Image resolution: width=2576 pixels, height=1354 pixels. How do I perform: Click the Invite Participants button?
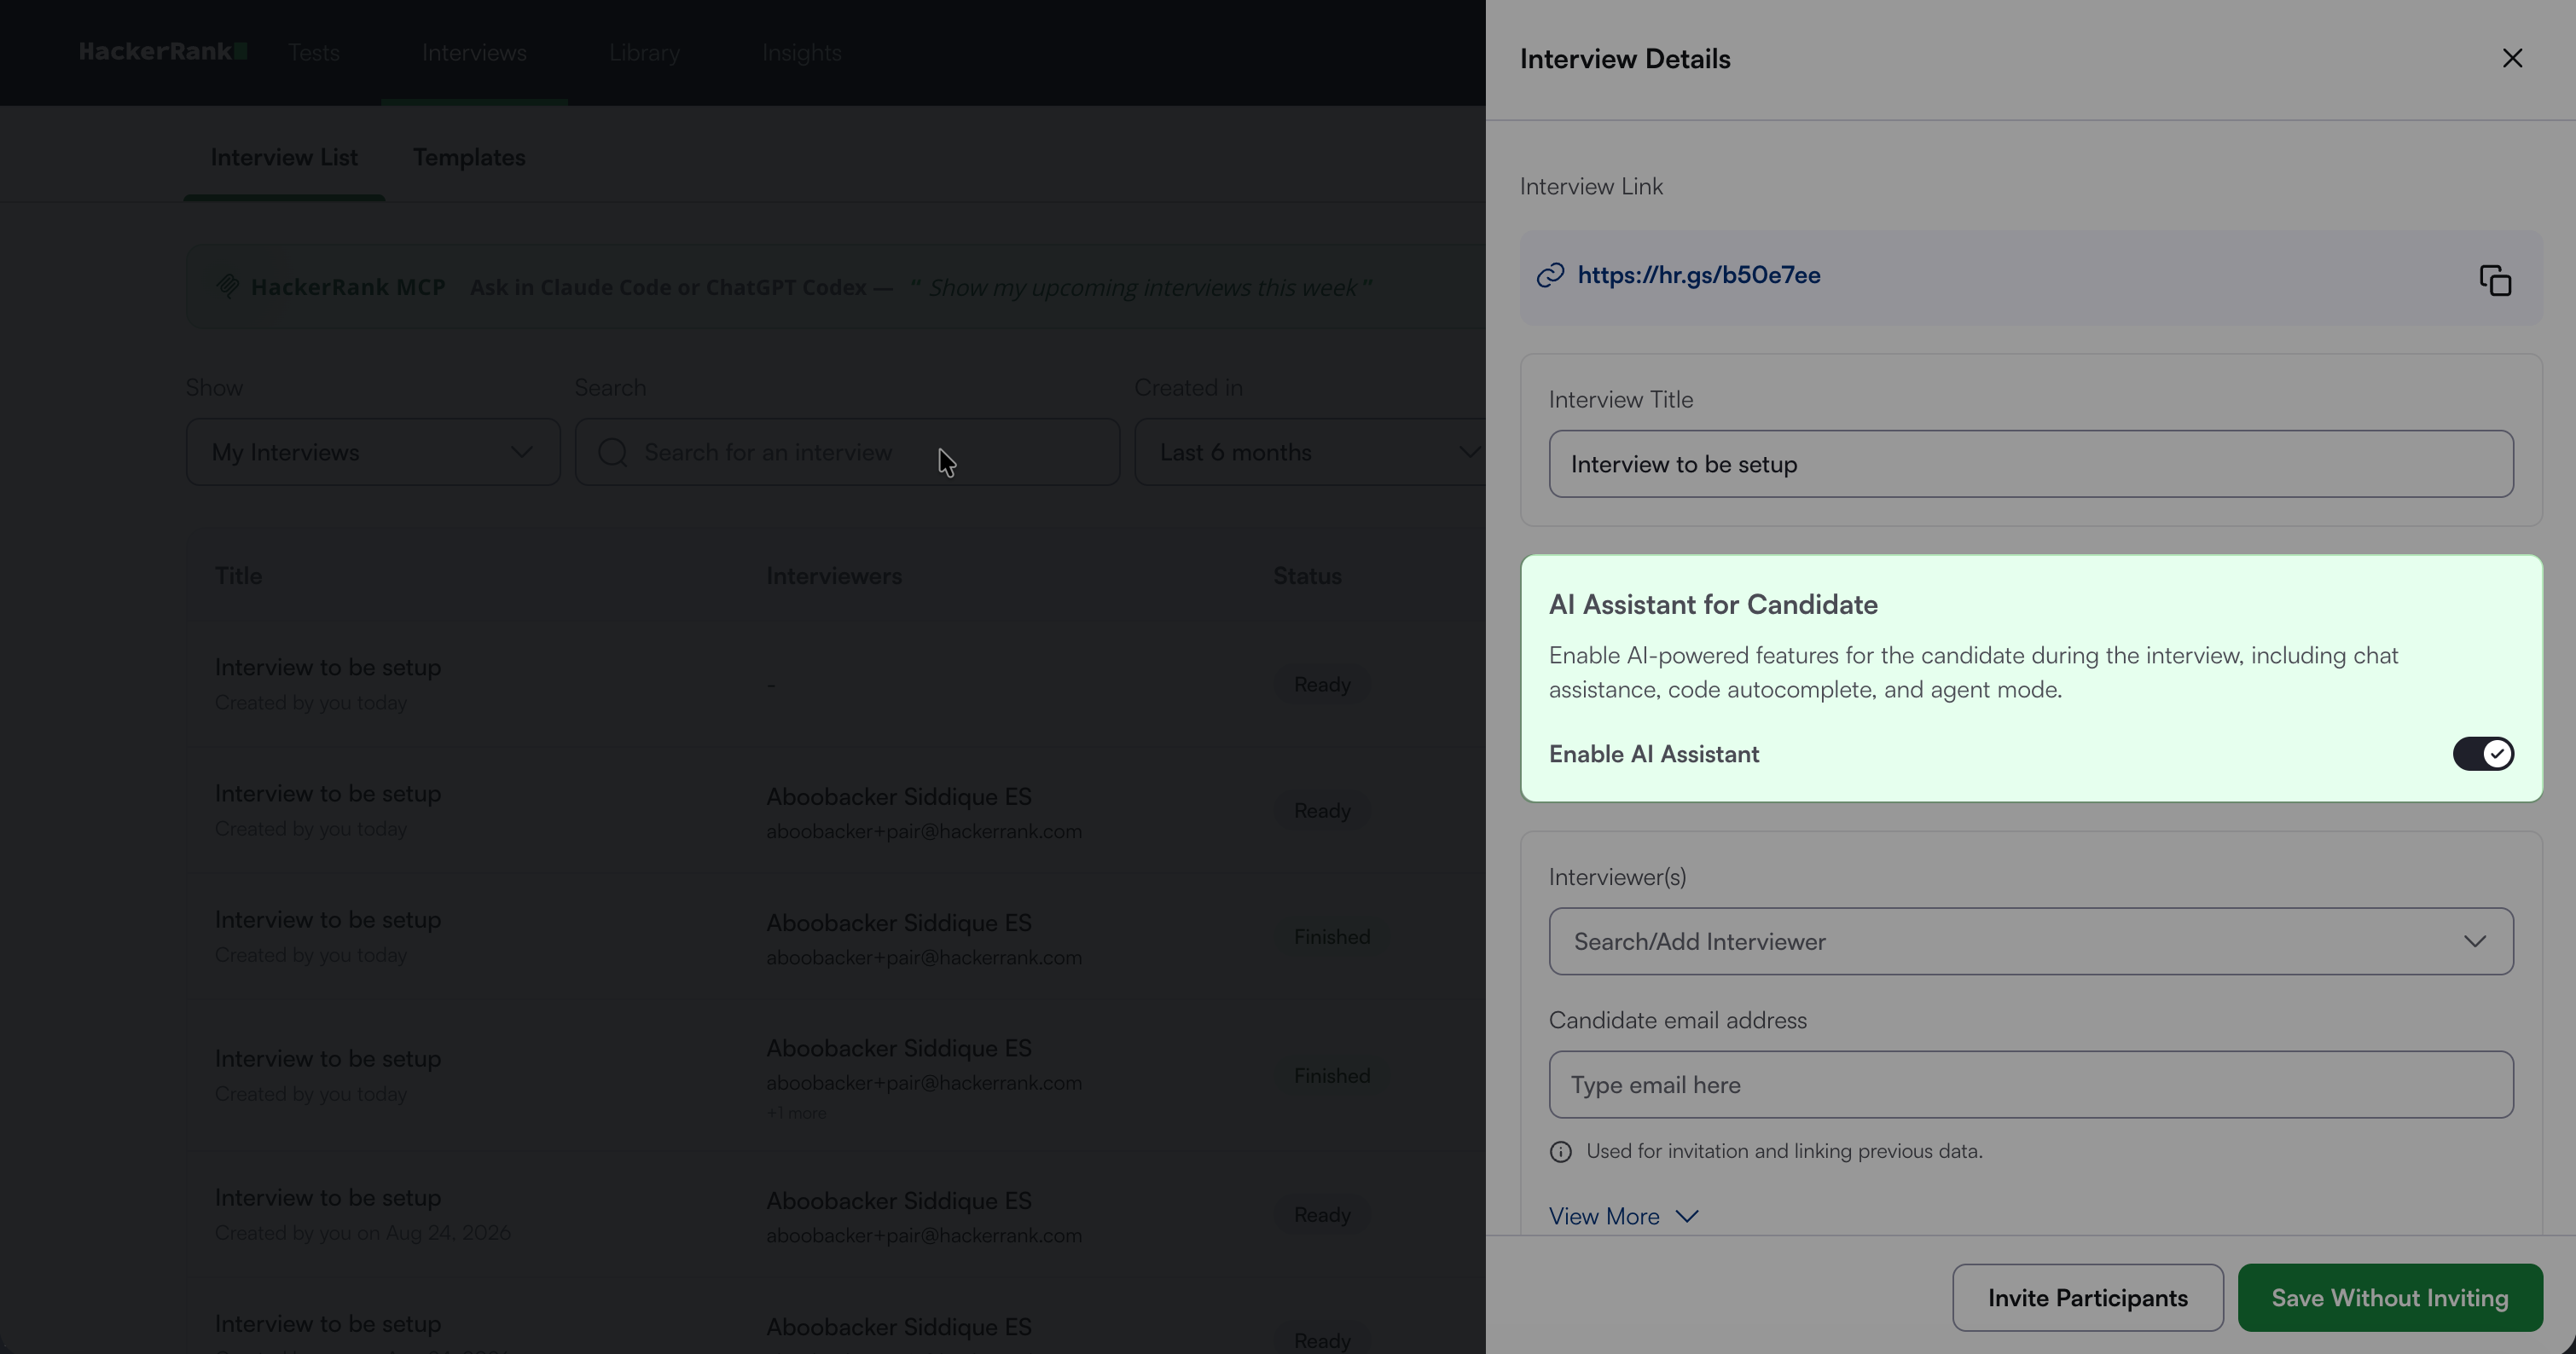2088,1298
